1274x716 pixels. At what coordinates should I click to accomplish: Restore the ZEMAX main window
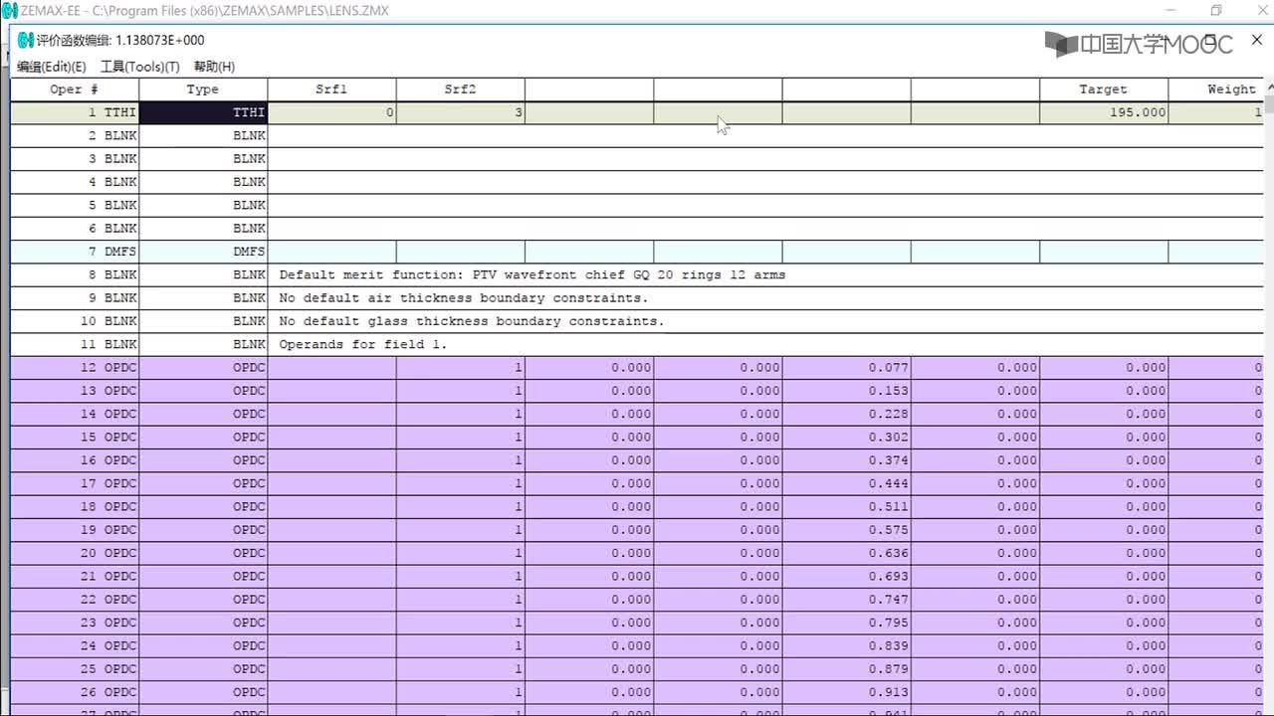tap(1216, 11)
